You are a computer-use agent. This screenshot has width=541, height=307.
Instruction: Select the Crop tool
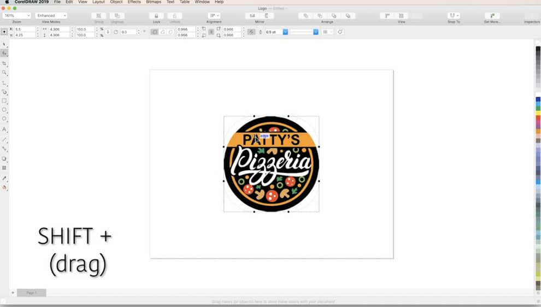tap(4, 64)
